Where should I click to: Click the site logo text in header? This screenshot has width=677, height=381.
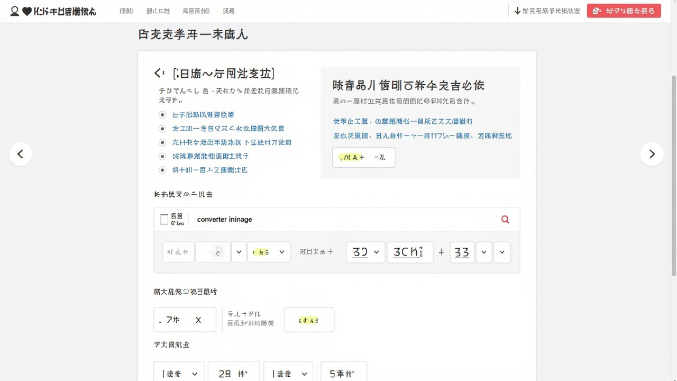coord(65,11)
